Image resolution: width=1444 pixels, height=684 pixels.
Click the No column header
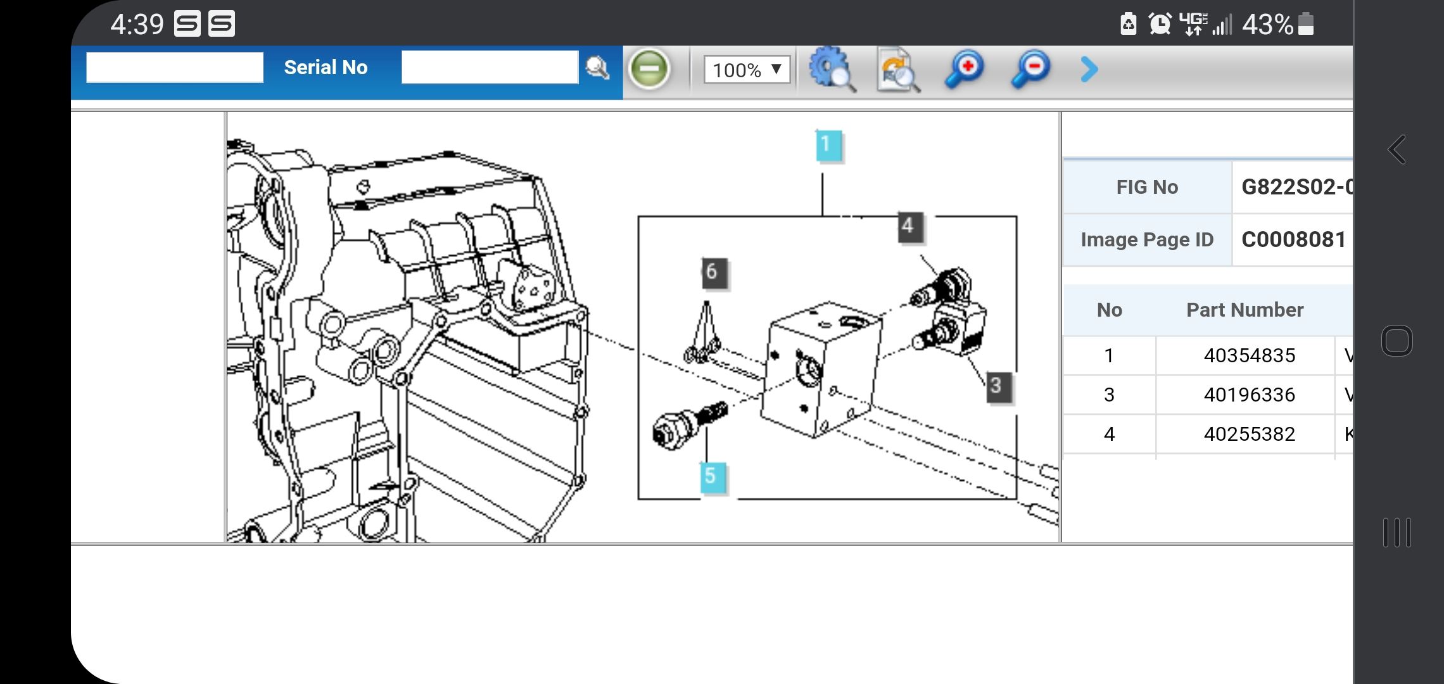pos(1109,310)
